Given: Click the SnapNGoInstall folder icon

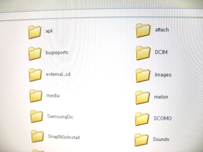Looking at the screenshot, I should pos(37,136).
